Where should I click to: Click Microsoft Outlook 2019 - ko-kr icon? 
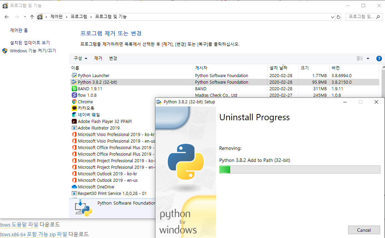click(74, 174)
